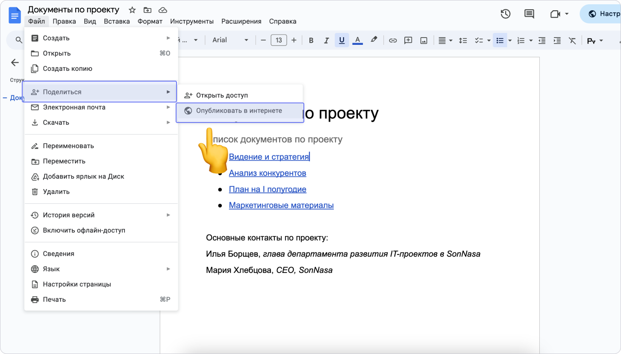Screen dimensions: 621x354
Task: Star the document title
Action: (x=132, y=10)
